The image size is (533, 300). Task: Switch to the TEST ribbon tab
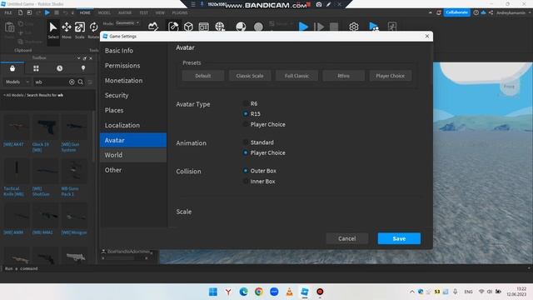coord(144,12)
